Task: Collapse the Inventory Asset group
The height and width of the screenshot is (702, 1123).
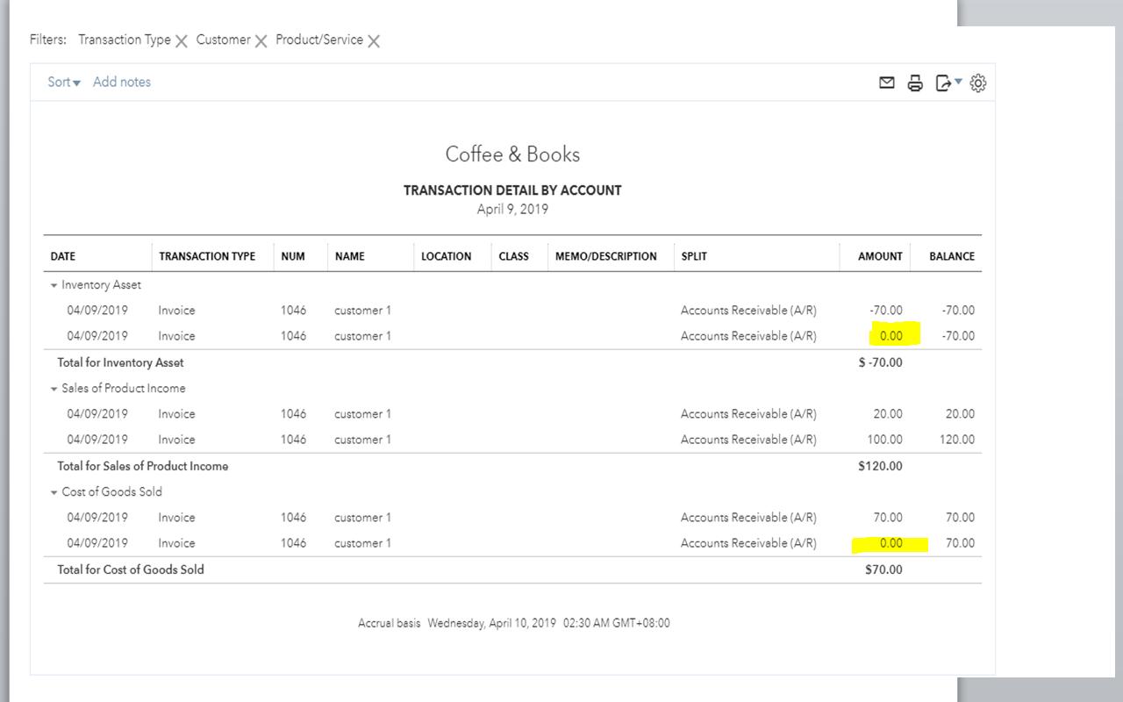Action: coord(54,285)
